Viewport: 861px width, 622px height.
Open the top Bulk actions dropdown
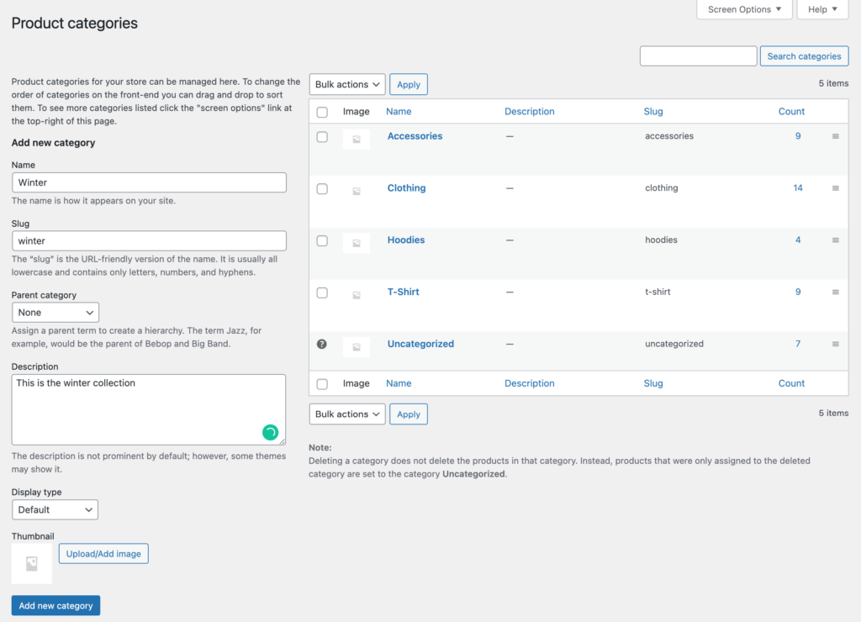(x=347, y=84)
